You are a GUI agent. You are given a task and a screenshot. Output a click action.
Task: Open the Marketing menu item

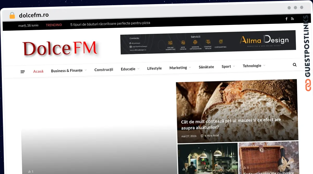point(178,68)
